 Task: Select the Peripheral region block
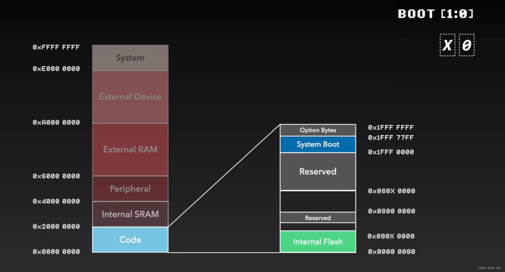130,188
